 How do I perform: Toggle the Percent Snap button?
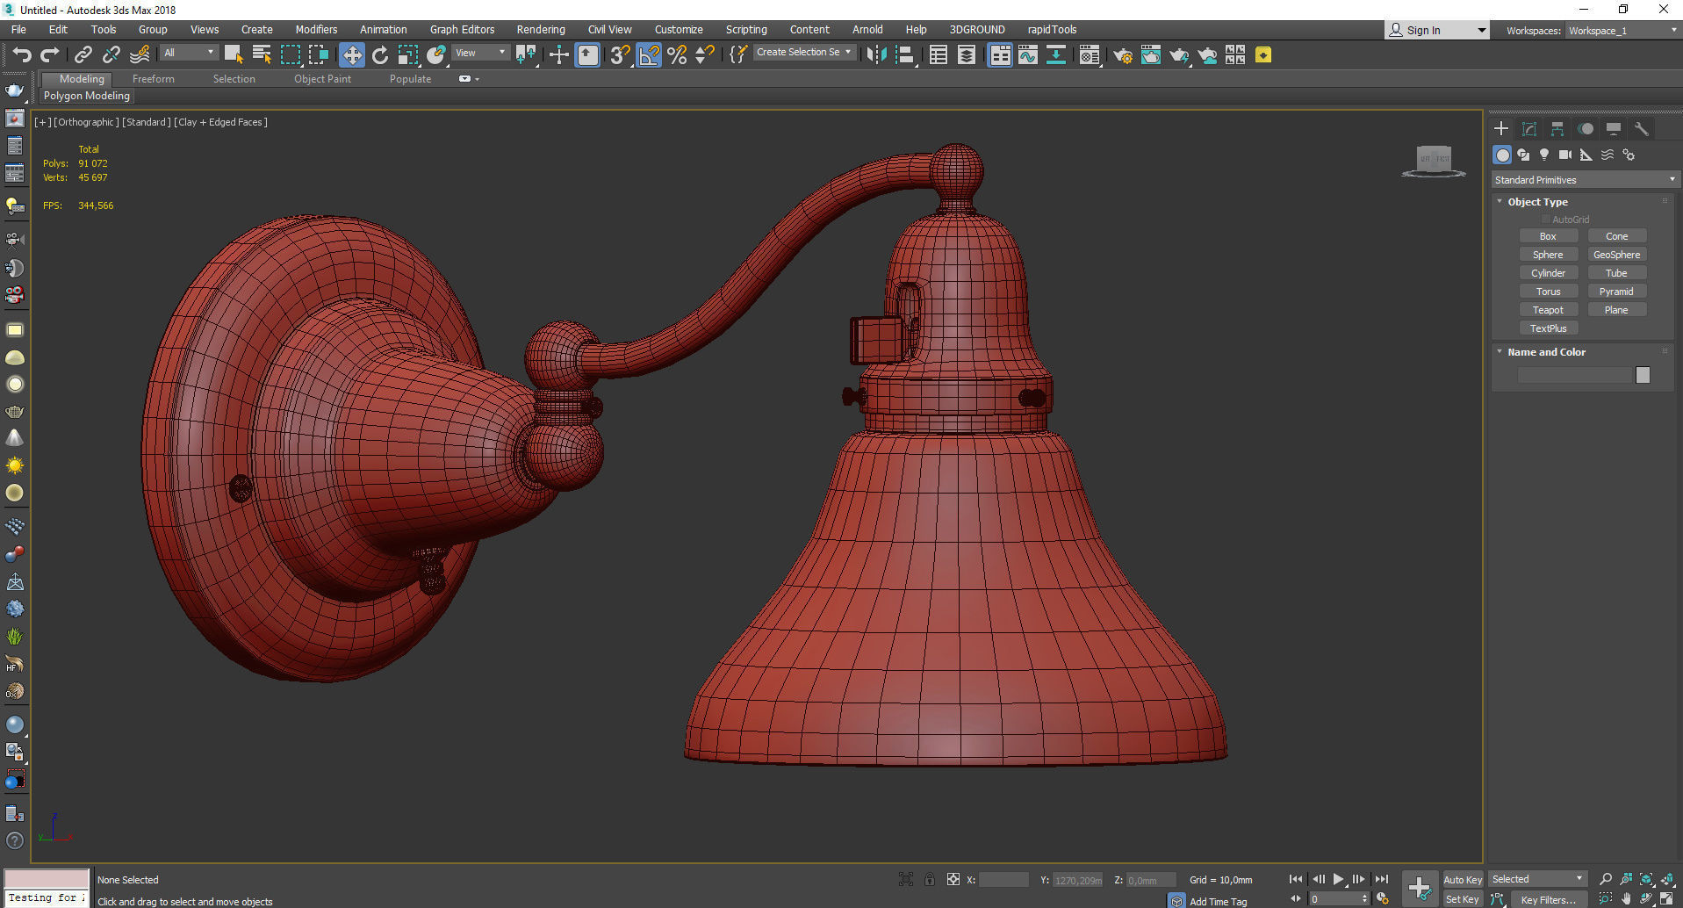click(x=677, y=55)
